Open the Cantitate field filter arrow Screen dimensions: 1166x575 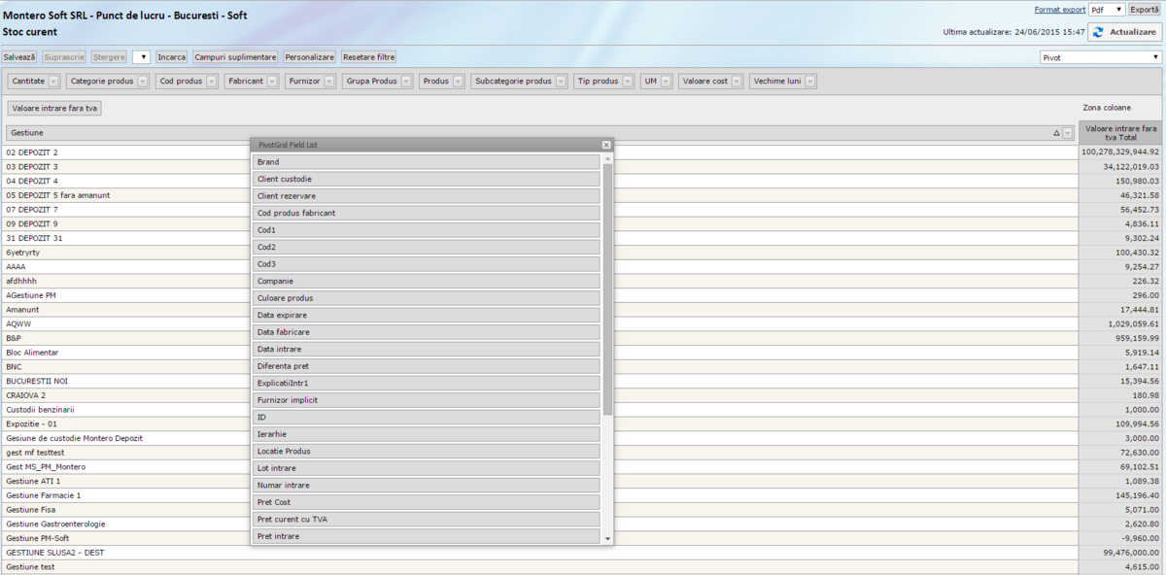click(53, 82)
